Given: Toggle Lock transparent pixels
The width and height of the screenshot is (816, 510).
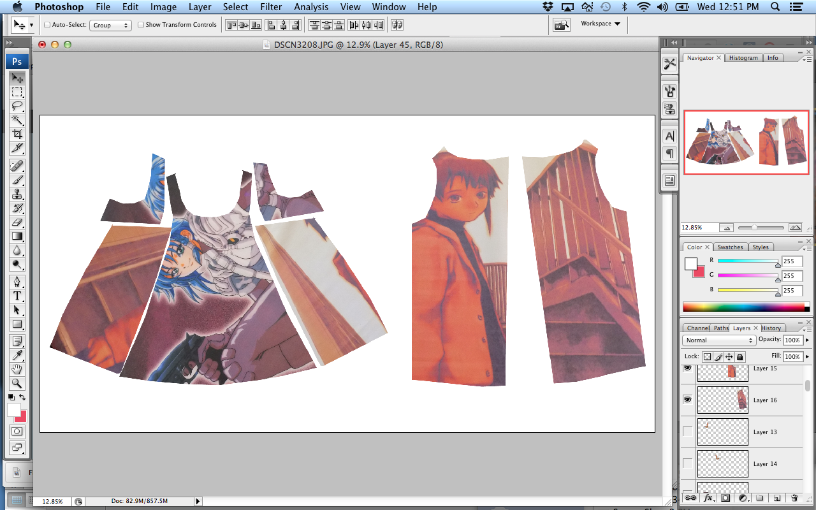Looking at the screenshot, I should pos(707,357).
